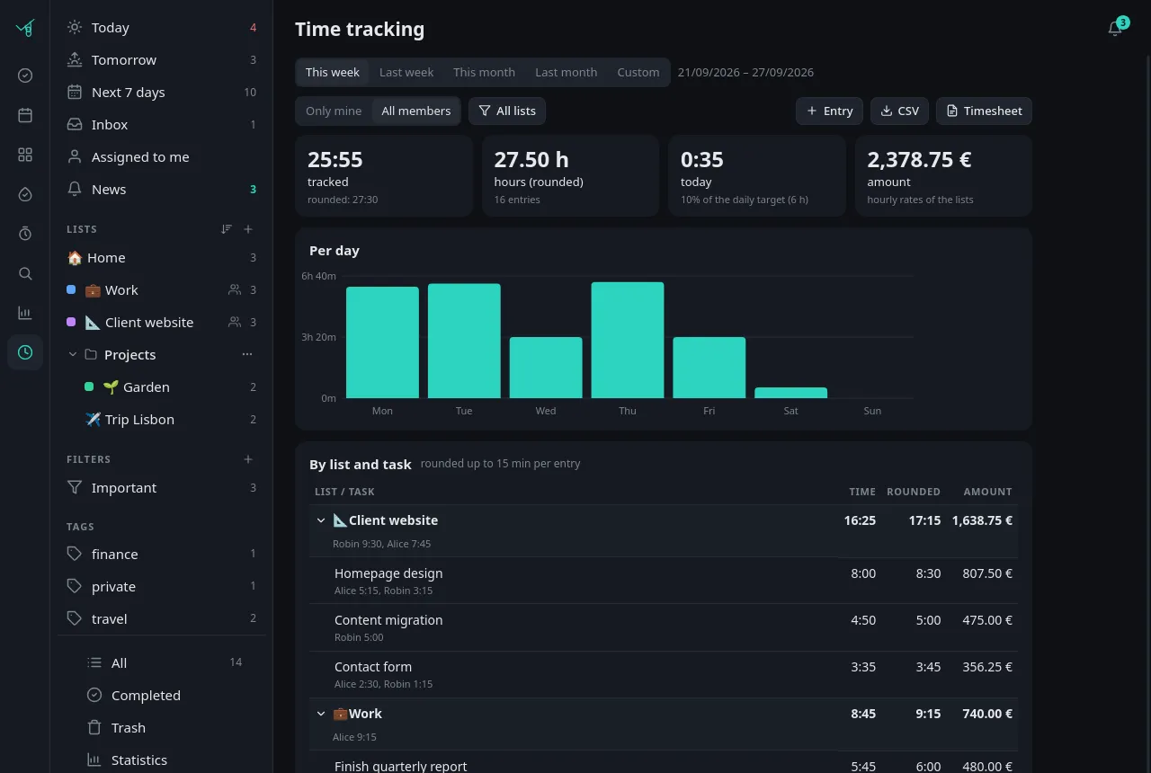
Task: Click the Homepage design task row
Action: (664, 581)
